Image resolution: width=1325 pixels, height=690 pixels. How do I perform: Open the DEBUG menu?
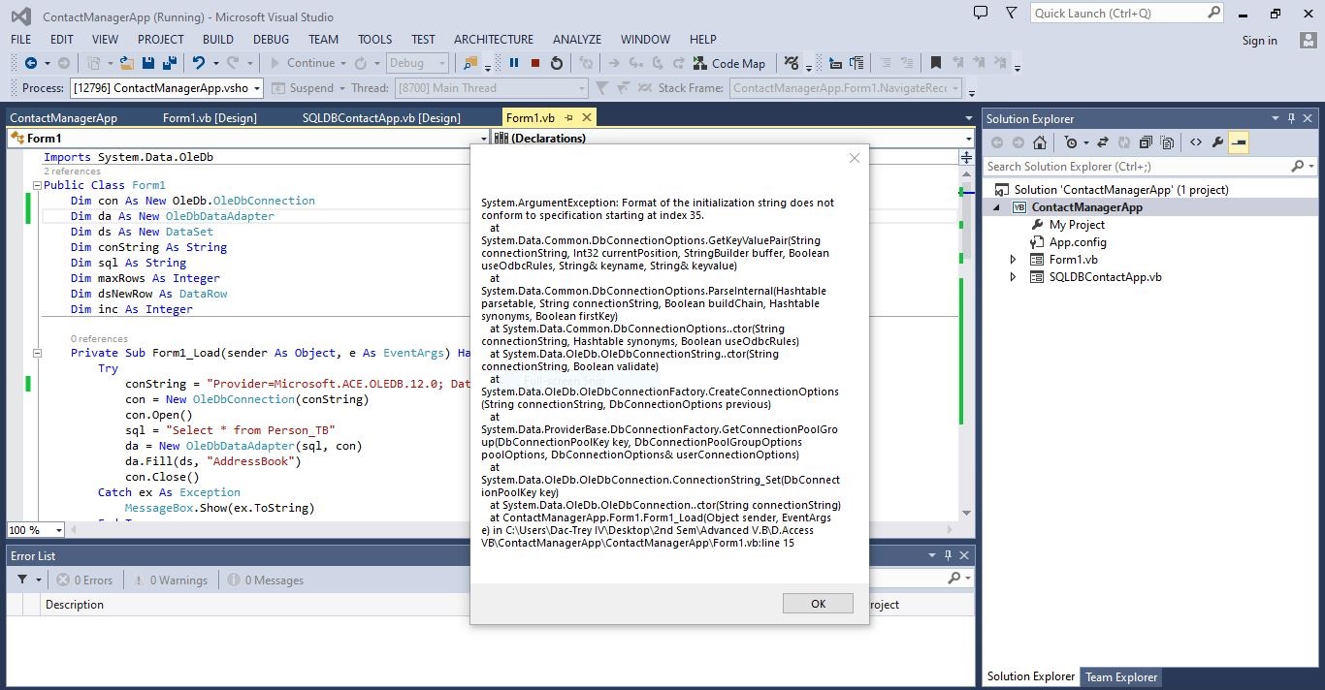point(271,40)
